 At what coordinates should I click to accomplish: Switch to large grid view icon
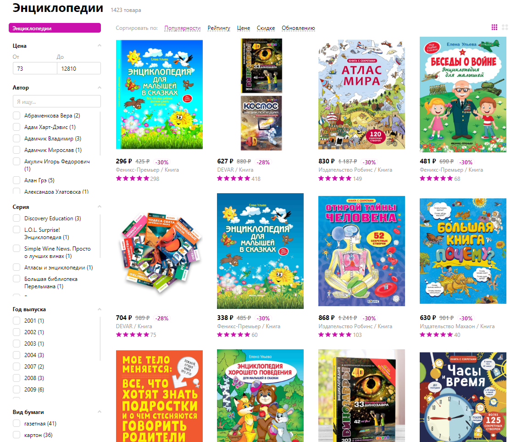coord(505,28)
